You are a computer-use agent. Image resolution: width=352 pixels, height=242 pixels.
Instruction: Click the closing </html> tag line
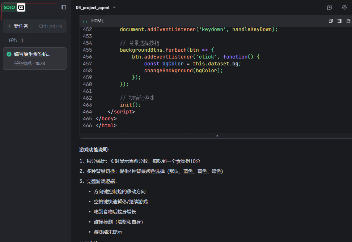[x=106, y=125]
